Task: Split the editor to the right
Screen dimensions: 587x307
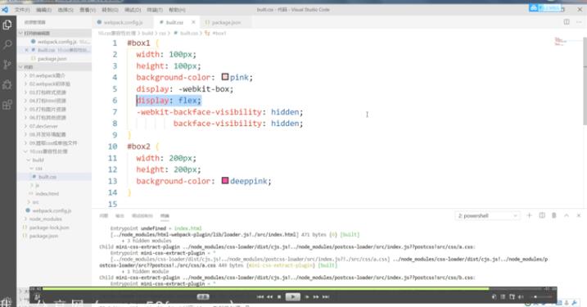Action: [x=567, y=22]
